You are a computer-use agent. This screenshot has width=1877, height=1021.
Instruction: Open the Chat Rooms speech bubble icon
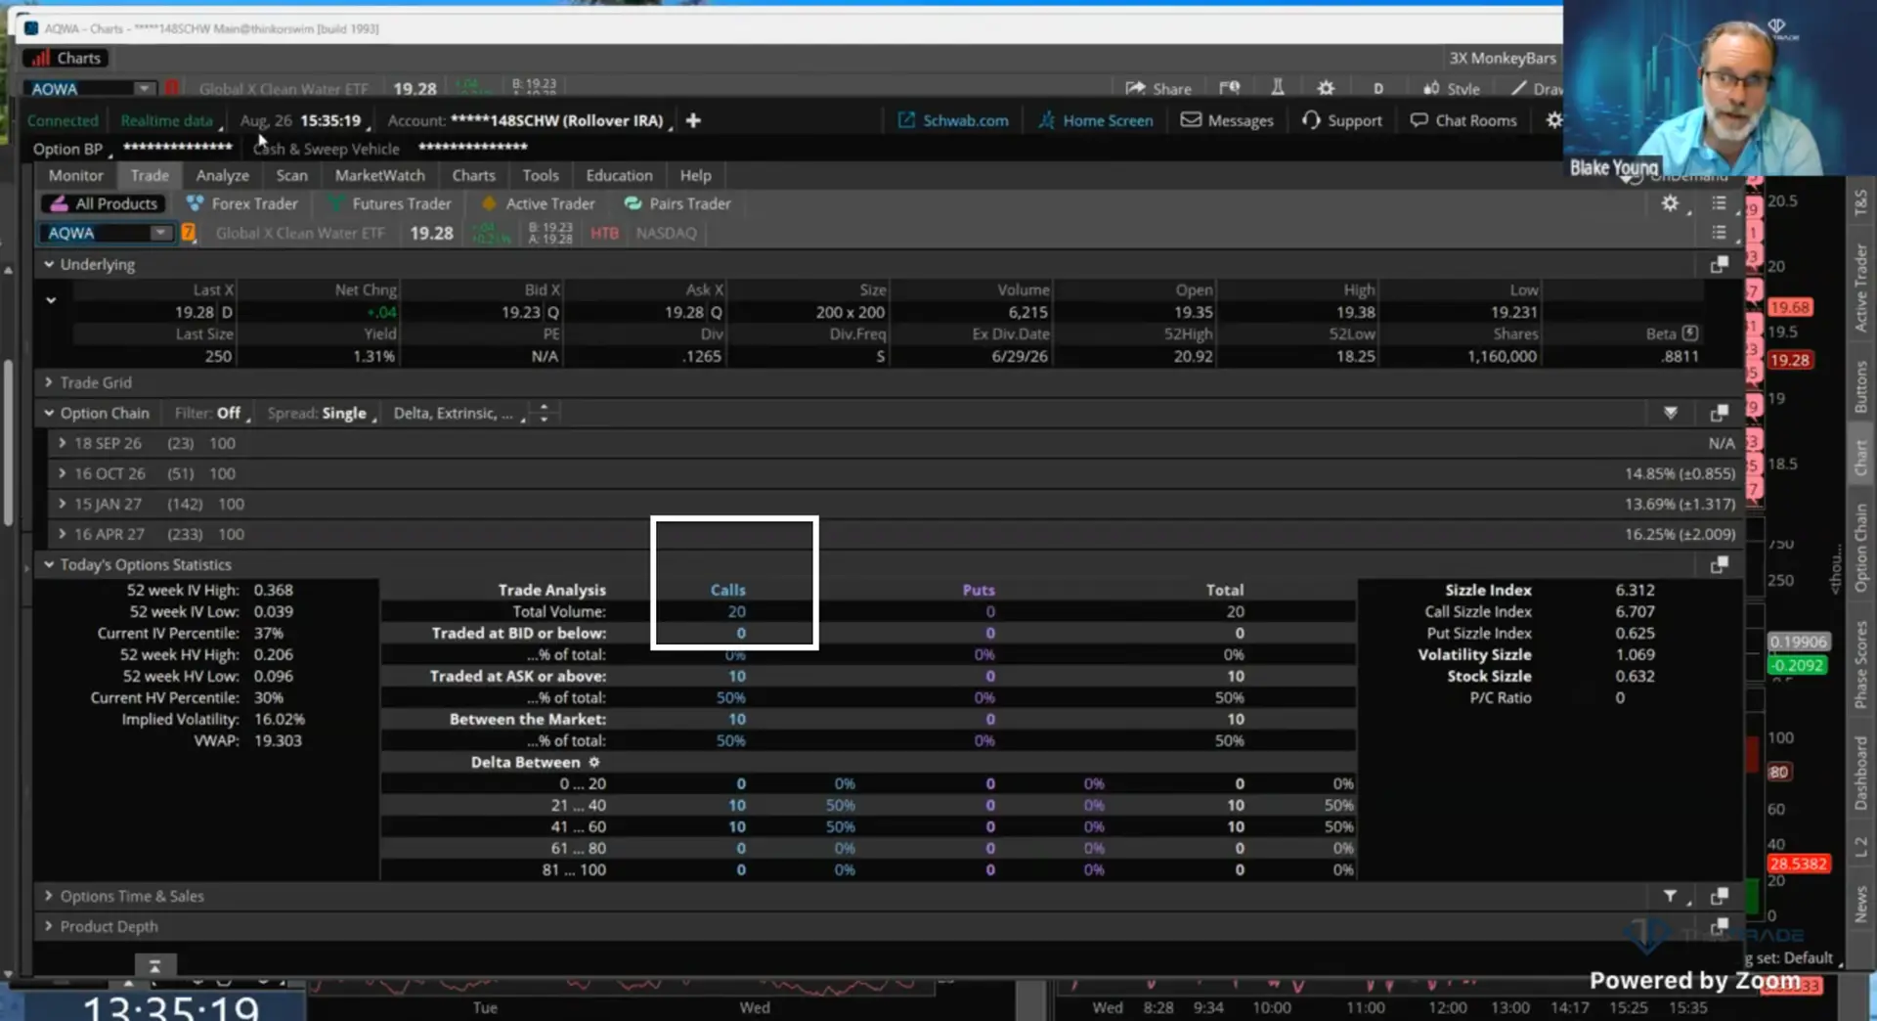(1419, 120)
